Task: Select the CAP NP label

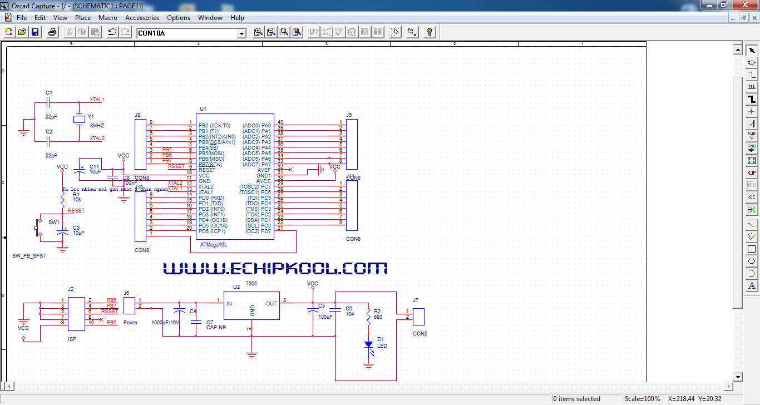Action: [x=216, y=328]
